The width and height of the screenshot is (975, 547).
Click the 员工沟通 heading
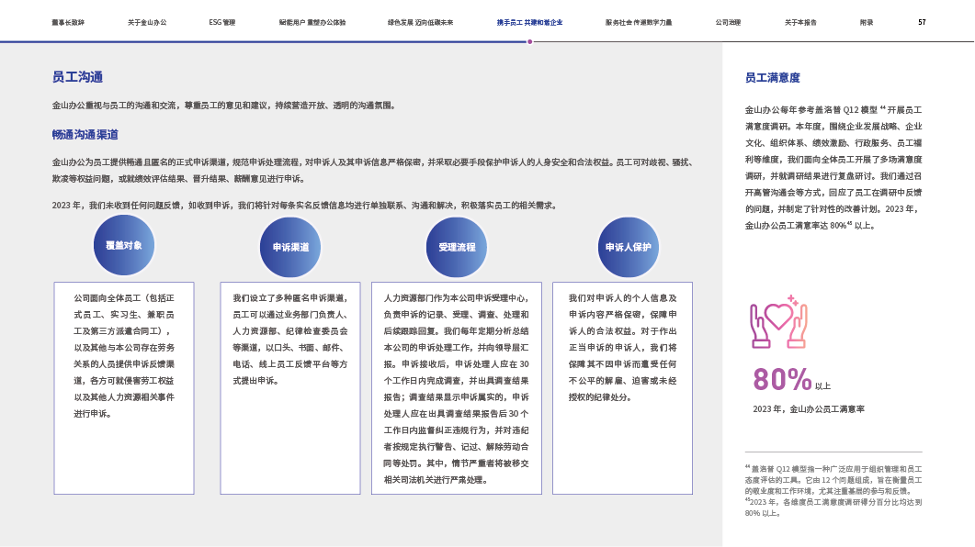pyautogui.click(x=77, y=78)
